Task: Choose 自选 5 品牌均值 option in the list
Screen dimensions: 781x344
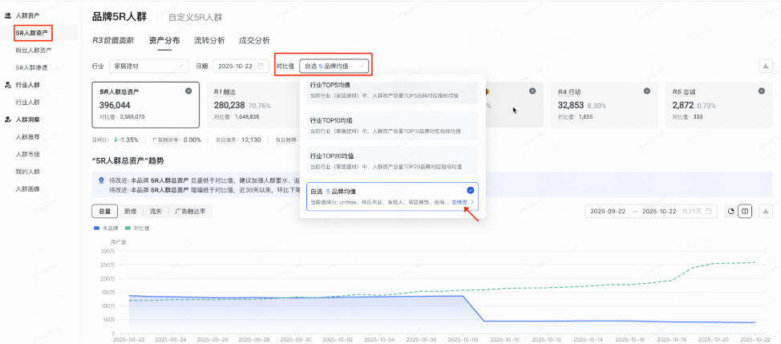Action: click(392, 196)
